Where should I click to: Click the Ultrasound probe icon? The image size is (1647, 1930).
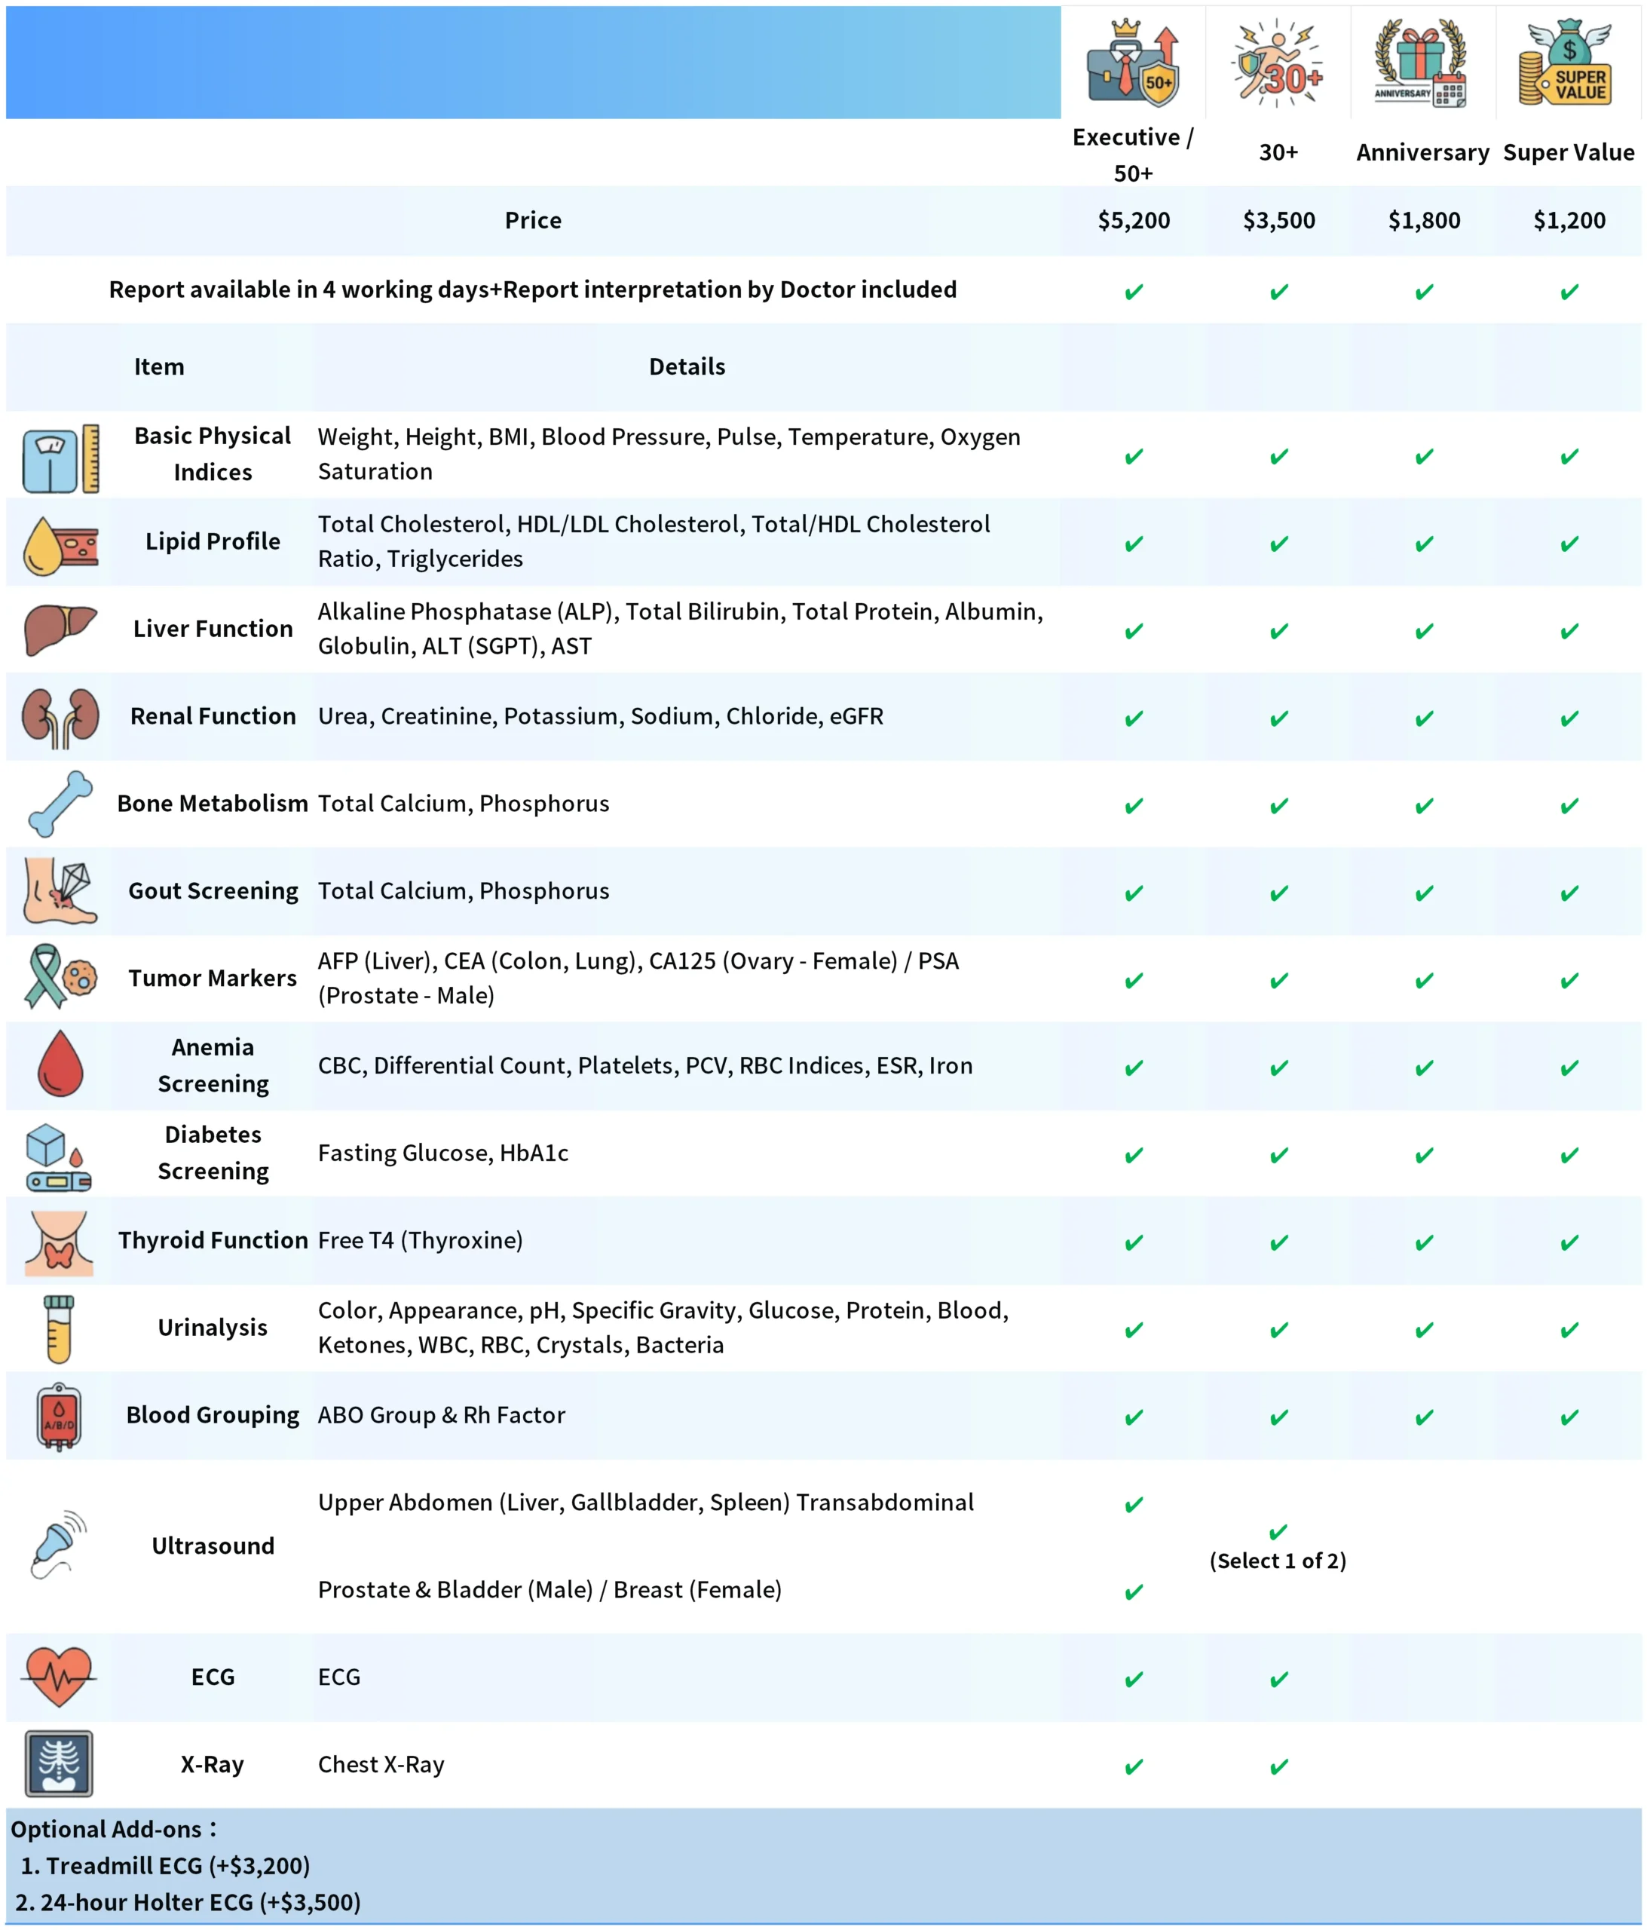tap(58, 1544)
